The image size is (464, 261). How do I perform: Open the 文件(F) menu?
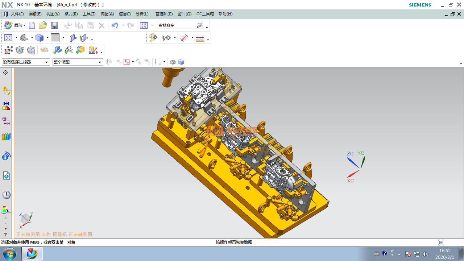point(17,14)
